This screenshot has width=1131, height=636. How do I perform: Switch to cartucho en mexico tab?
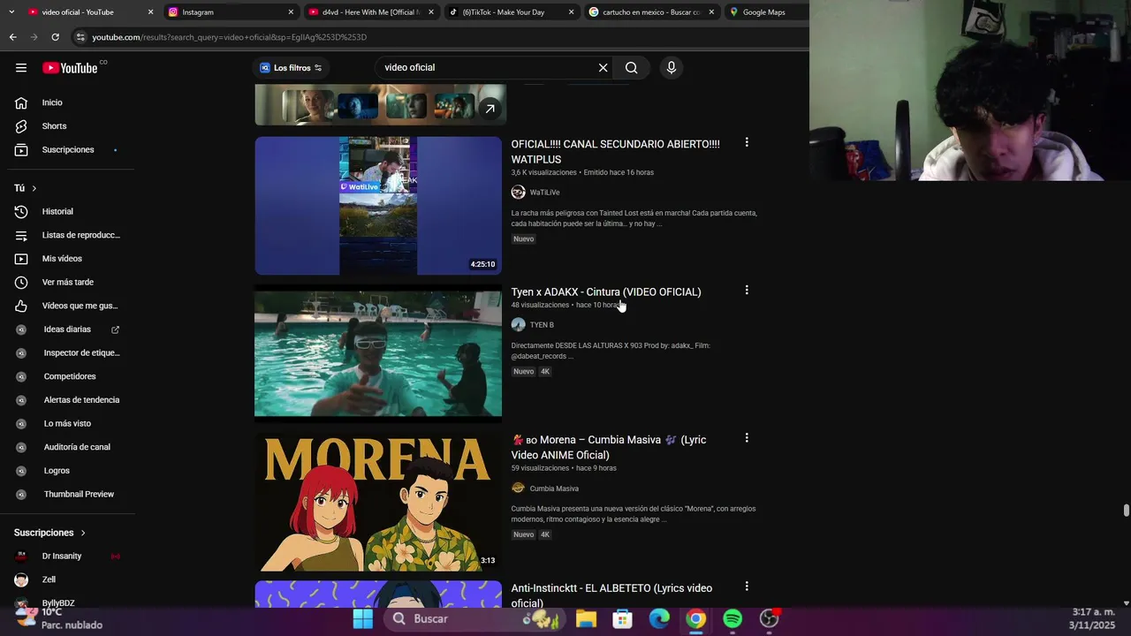[650, 12]
